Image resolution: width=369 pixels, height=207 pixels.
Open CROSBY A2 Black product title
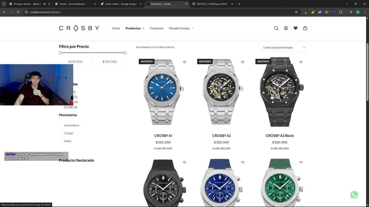(x=280, y=136)
